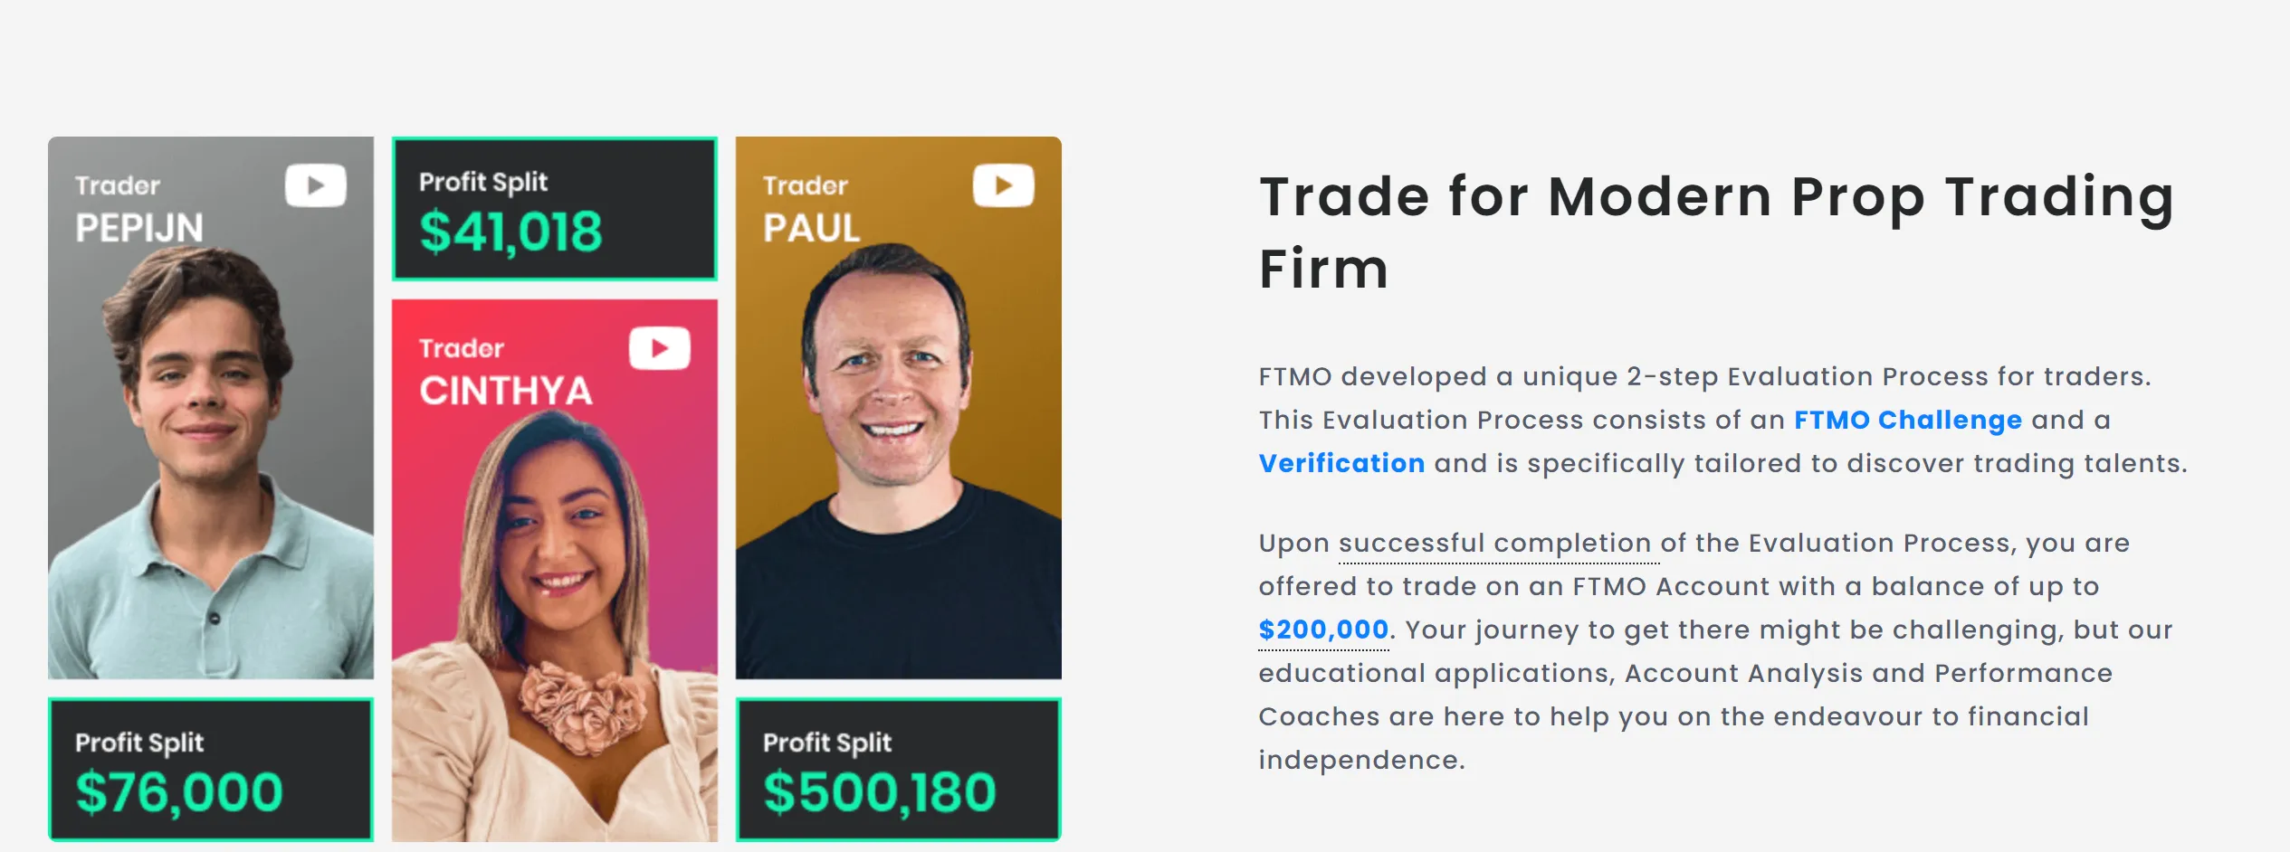This screenshot has height=852, width=2290.
Task: Click the word 'independence' ending the paragraph
Action: (x=1358, y=760)
